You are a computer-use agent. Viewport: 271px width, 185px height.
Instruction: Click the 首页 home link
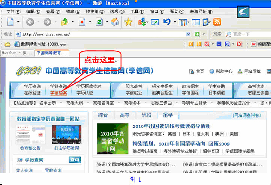[x=197, y=71]
